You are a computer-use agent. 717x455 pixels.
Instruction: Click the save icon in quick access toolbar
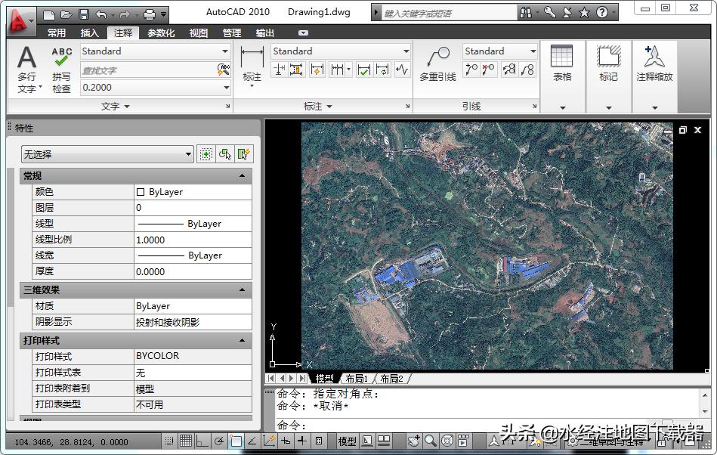[83, 14]
